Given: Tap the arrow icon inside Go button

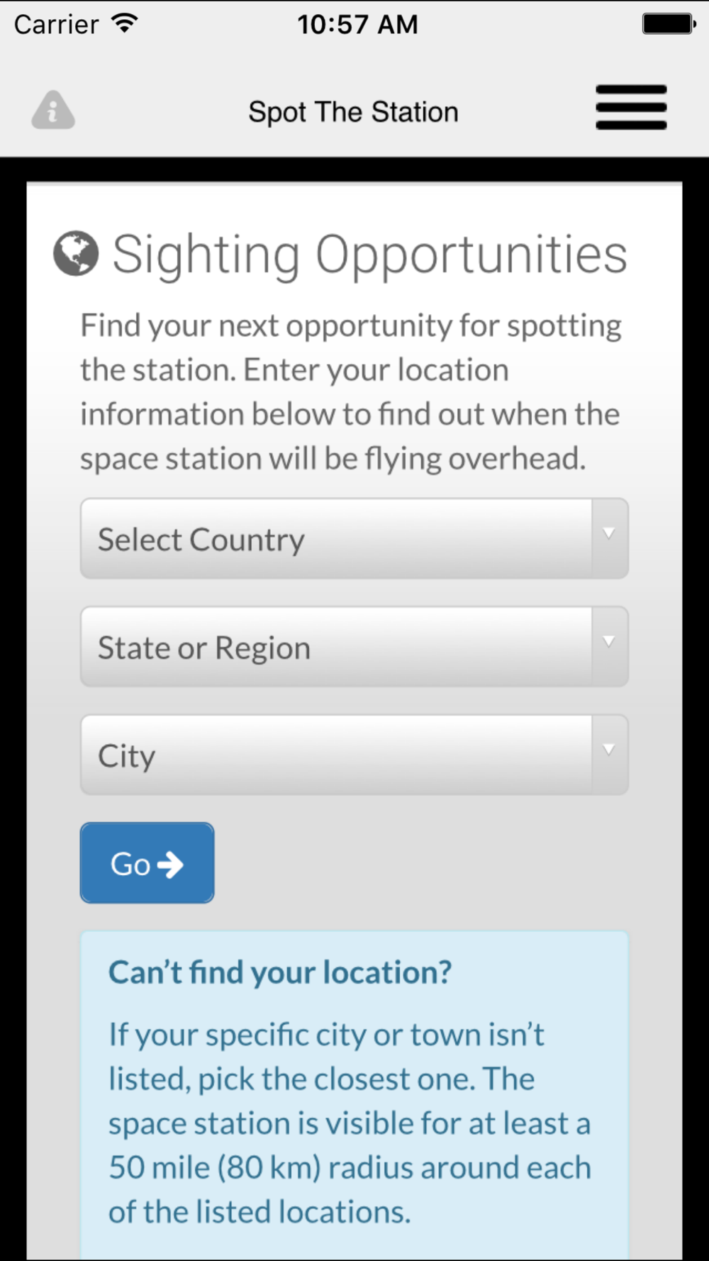Looking at the screenshot, I should coord(170,864).
